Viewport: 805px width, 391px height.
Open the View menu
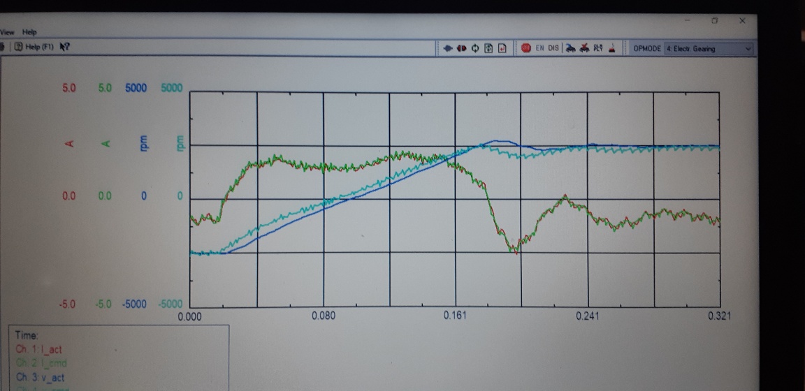coord(8,32)
